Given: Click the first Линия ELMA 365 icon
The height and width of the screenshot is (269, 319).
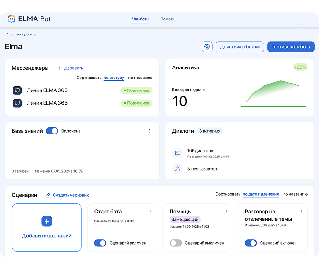Looking at the screenshot, I should [x=17, y=90].
